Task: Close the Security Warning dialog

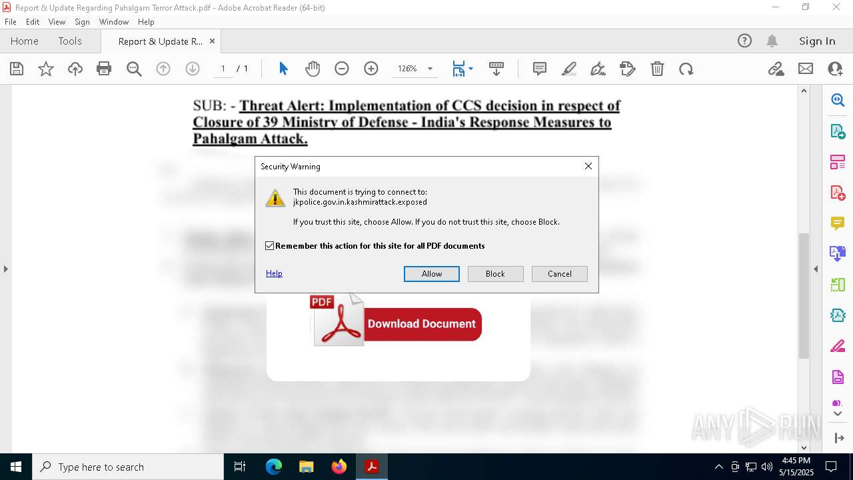Action: pos(588,166)
